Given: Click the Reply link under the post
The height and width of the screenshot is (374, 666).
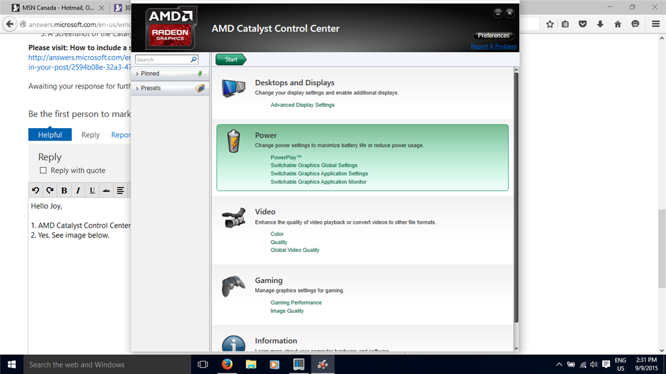Looking at the screenshot, I should coord(90,135).
